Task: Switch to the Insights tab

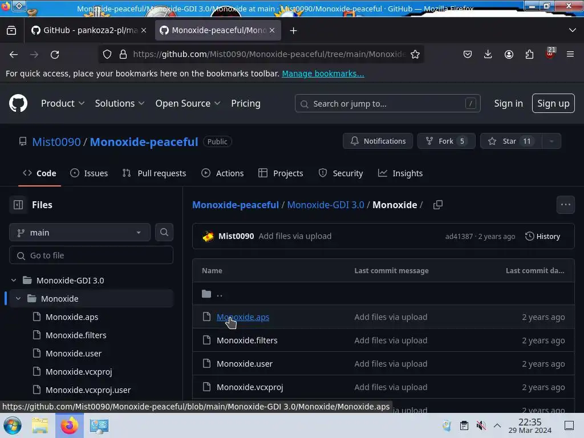Action: [x=400, y=173]
